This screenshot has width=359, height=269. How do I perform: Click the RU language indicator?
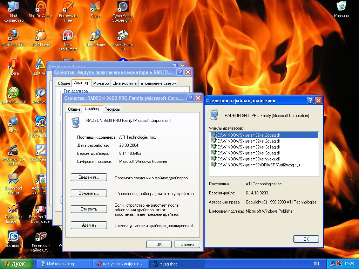coord(316,264)
